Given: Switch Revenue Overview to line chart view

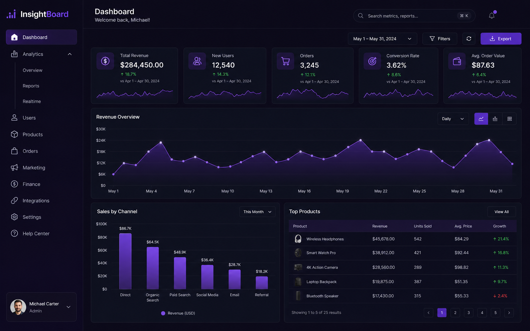Looking at the screenshot, I should 481,119.
